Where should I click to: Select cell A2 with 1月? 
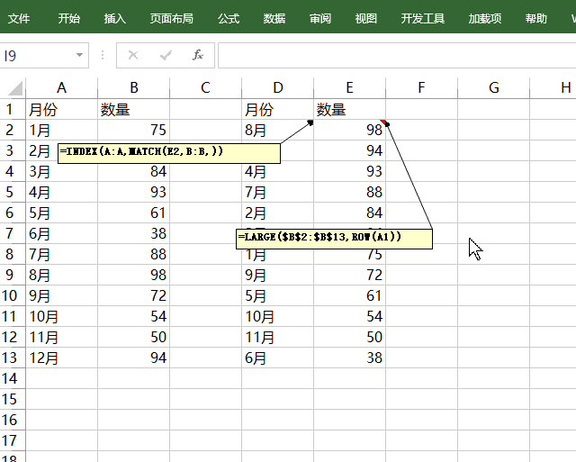[x=62, y=130]
